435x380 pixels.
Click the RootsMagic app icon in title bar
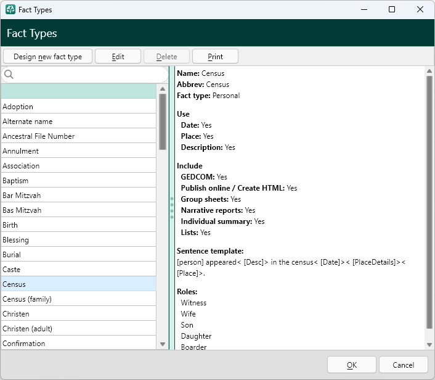point(10,9)
